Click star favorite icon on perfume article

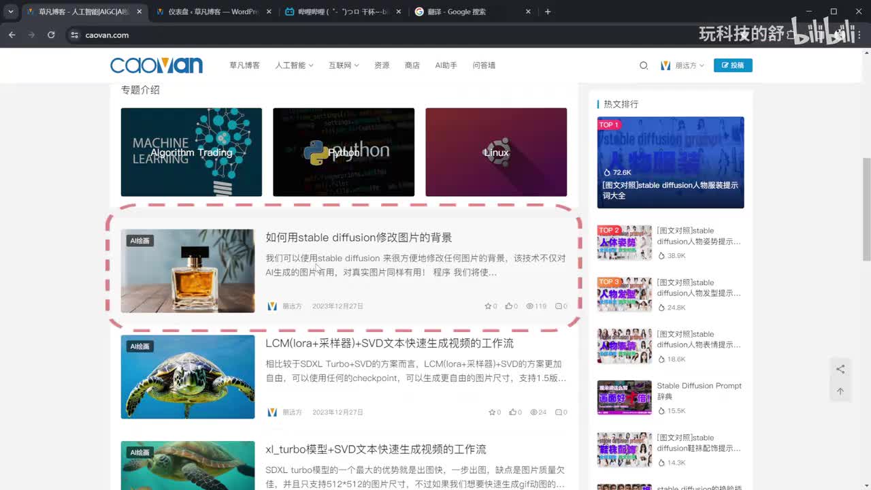point(488,306)
